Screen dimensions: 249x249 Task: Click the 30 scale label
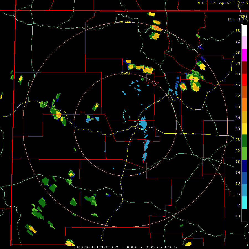238,129
